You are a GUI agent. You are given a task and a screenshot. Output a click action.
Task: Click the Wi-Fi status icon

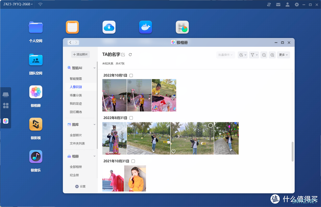tap(40, 4)
